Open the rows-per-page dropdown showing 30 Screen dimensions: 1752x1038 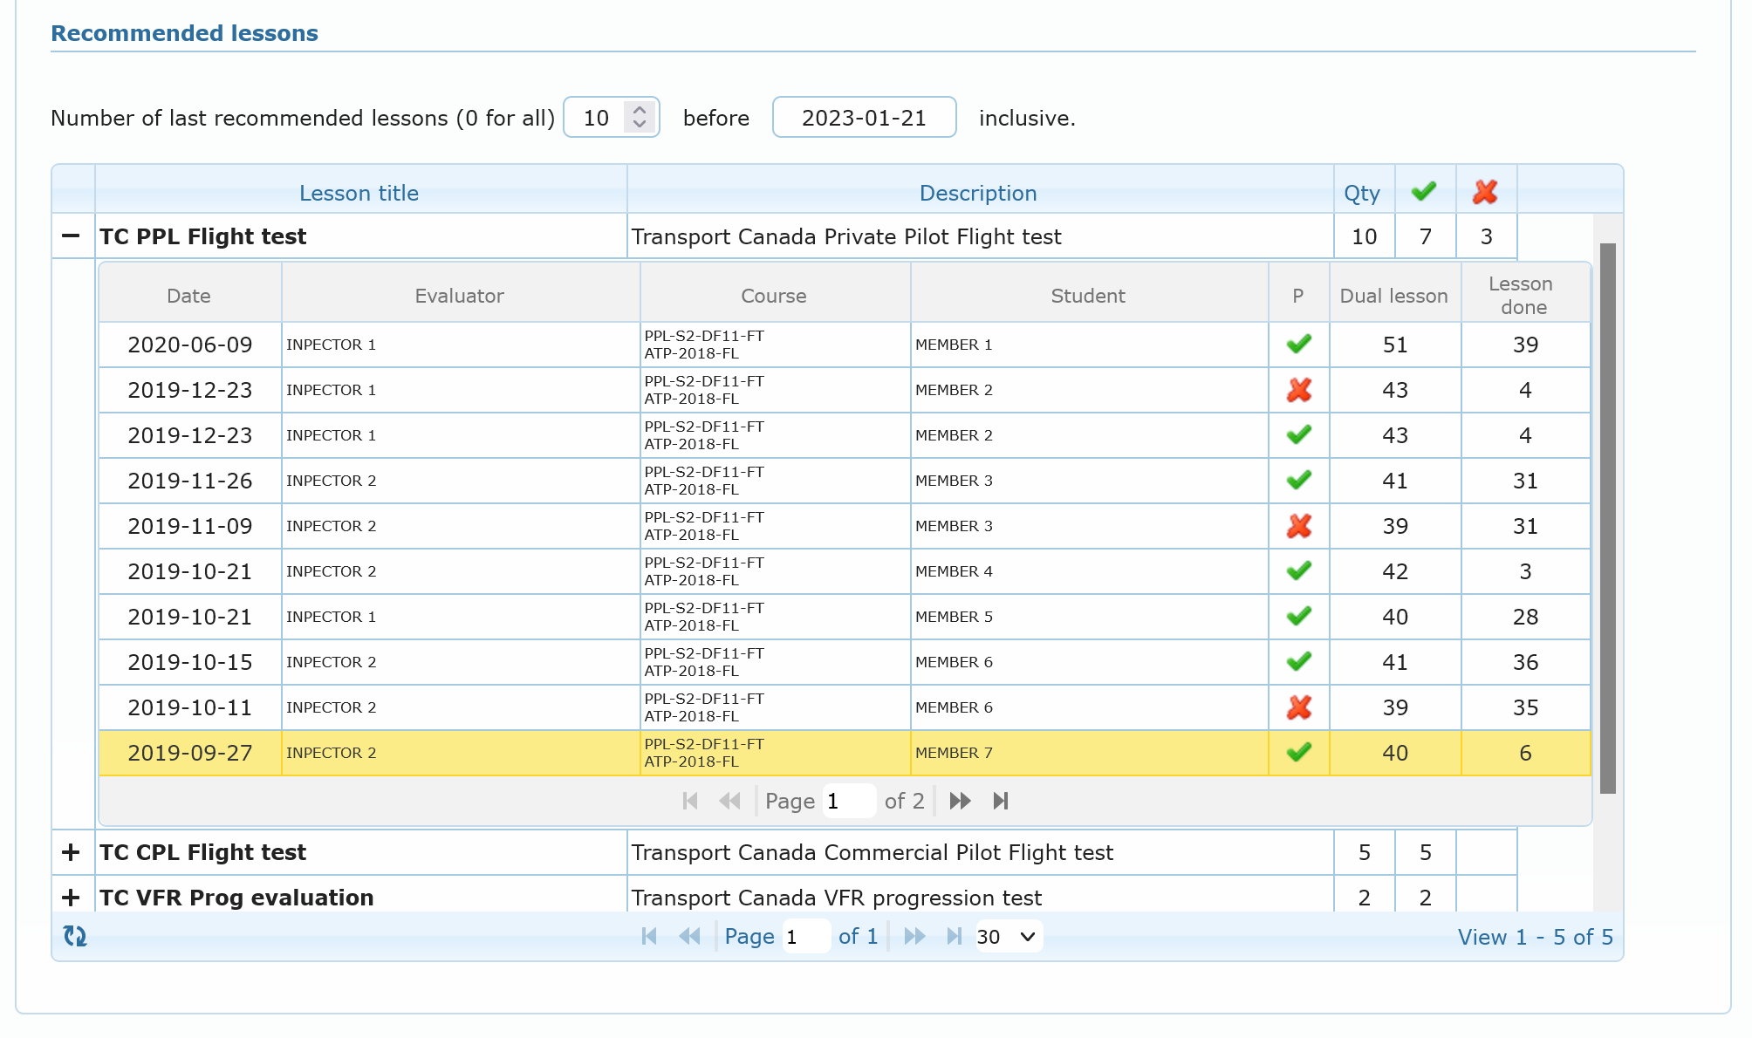1008,936
